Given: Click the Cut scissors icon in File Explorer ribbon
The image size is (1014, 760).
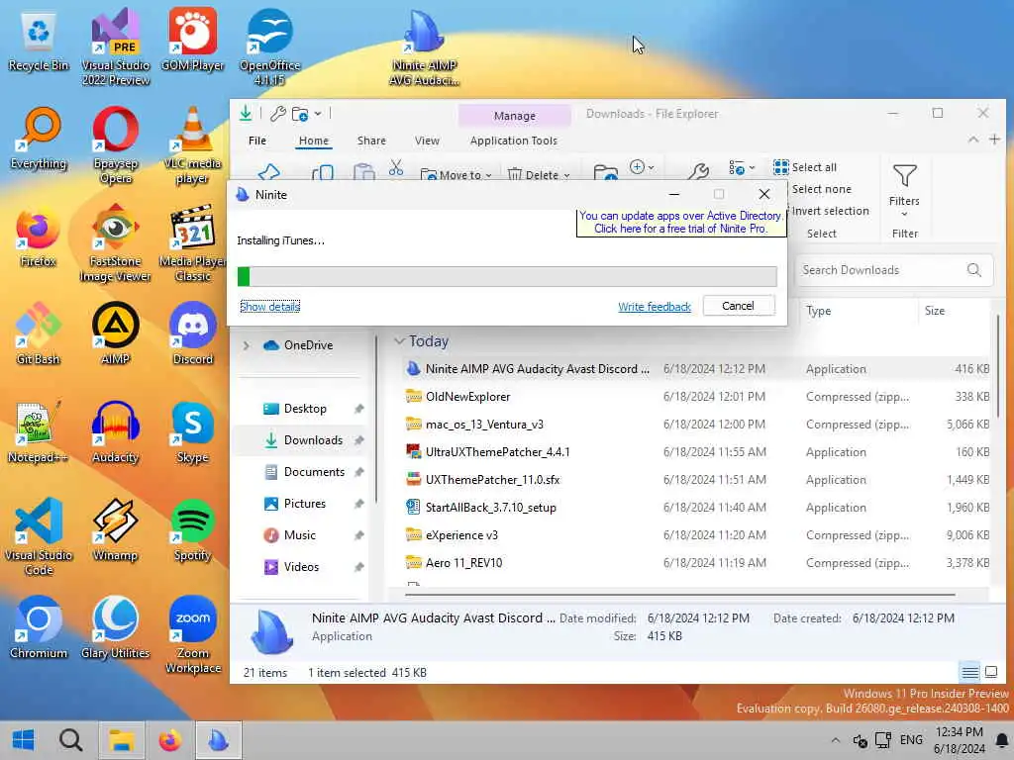Looking at the screenshot, I should click(x=396, y=168).
